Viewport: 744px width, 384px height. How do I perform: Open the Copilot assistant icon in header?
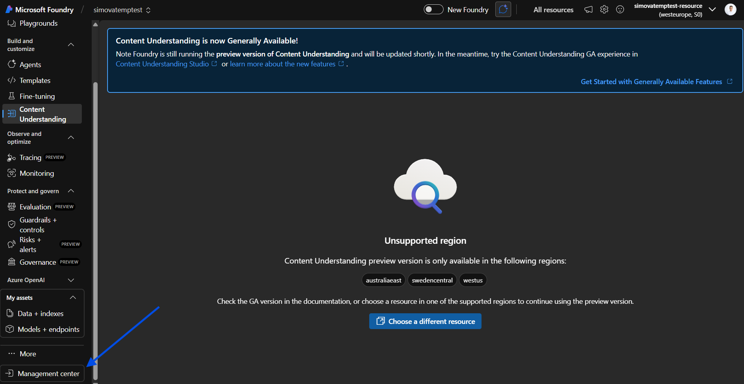(x=503, y=9)
